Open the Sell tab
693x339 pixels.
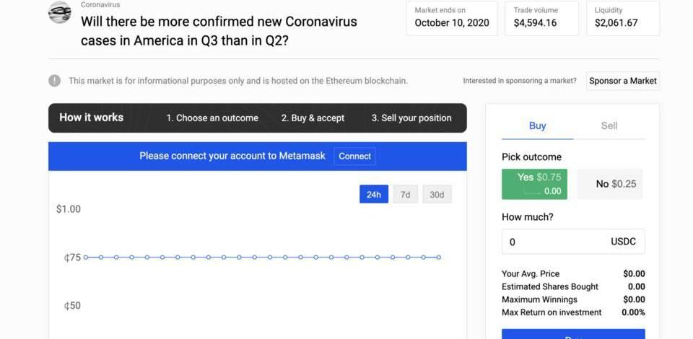609,126
